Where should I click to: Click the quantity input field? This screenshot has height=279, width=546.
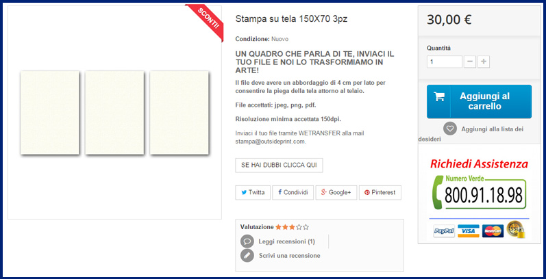[x=445, y=62]
